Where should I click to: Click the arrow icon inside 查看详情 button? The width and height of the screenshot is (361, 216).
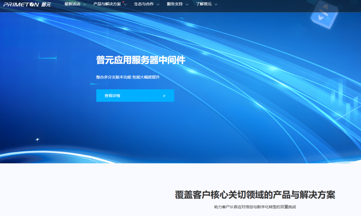164,96
